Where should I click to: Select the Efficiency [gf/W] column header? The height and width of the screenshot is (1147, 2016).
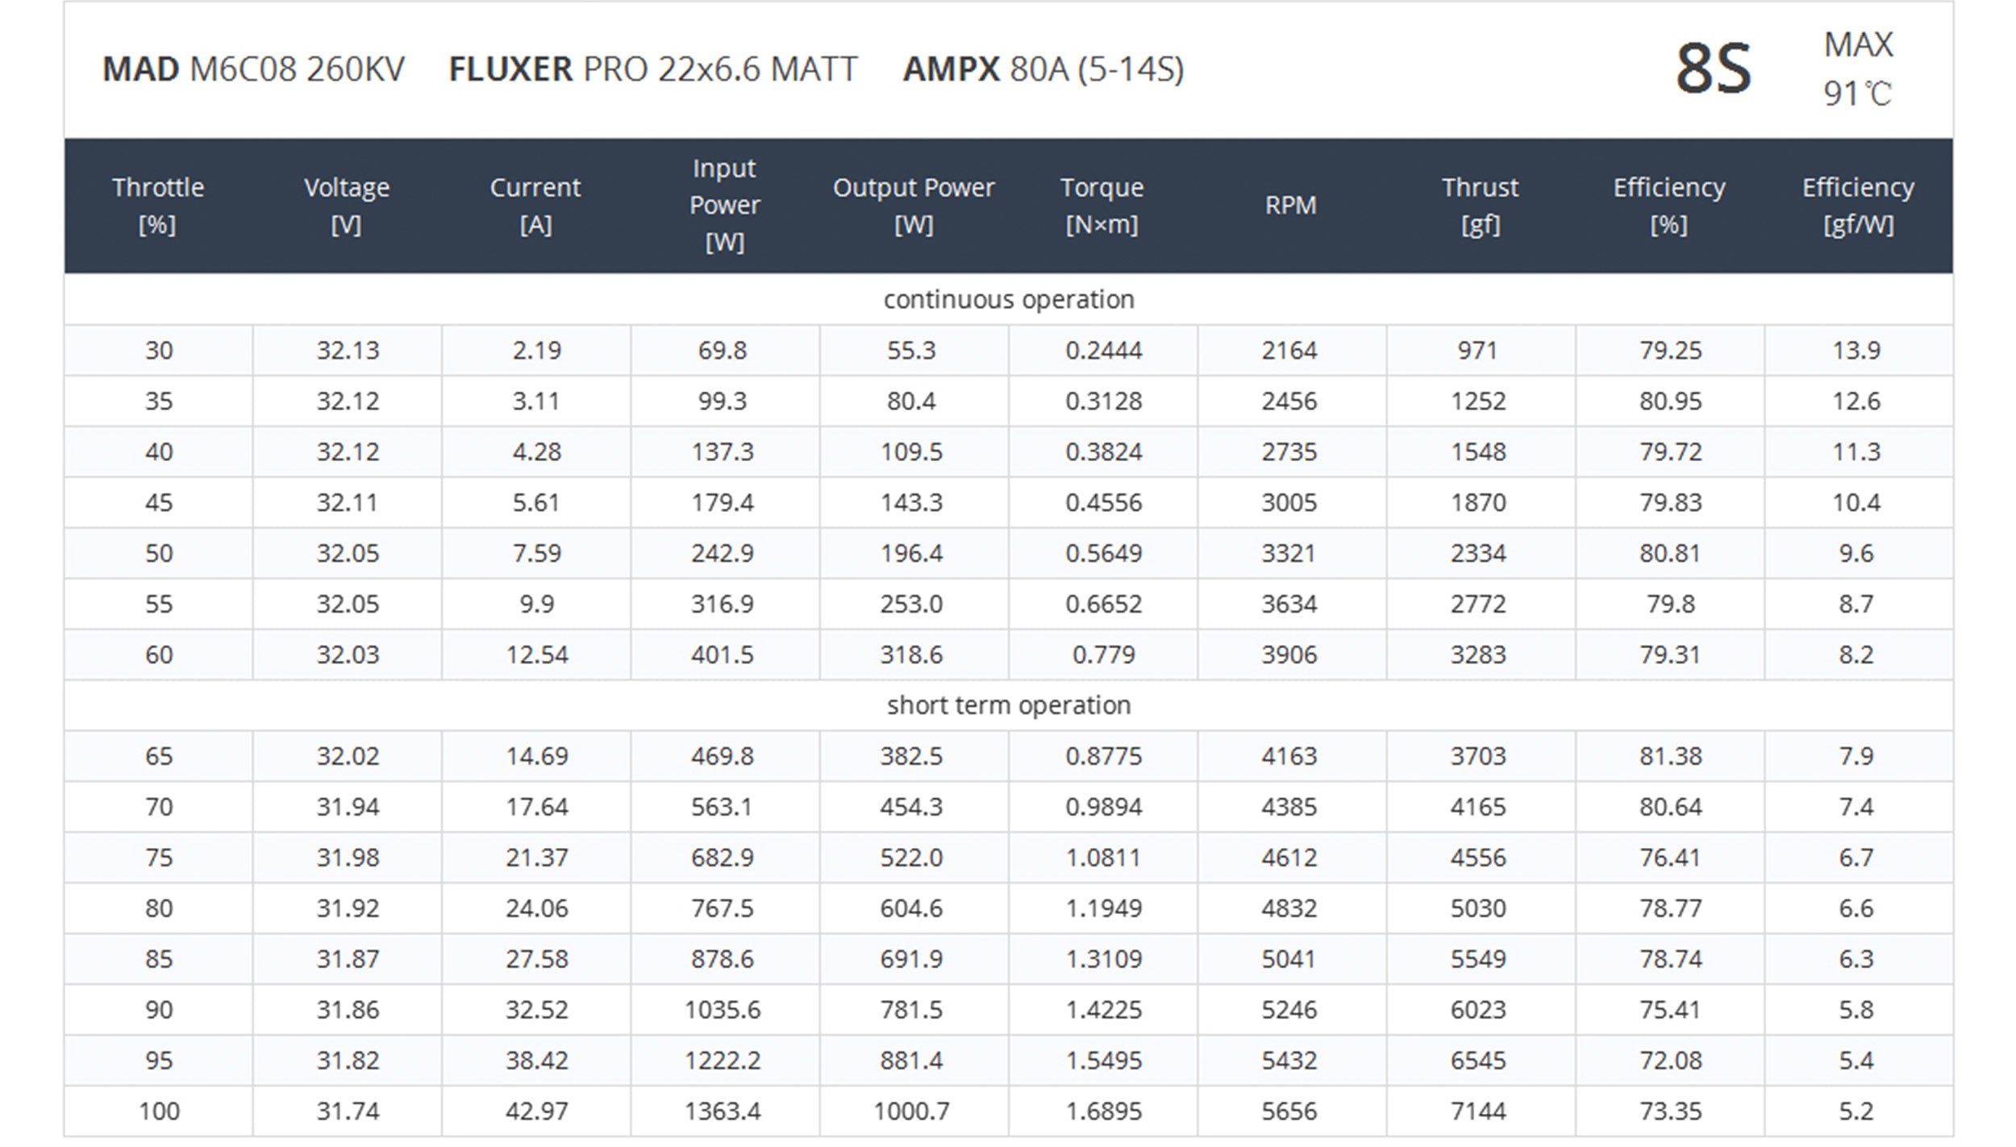coord(1858,205)
